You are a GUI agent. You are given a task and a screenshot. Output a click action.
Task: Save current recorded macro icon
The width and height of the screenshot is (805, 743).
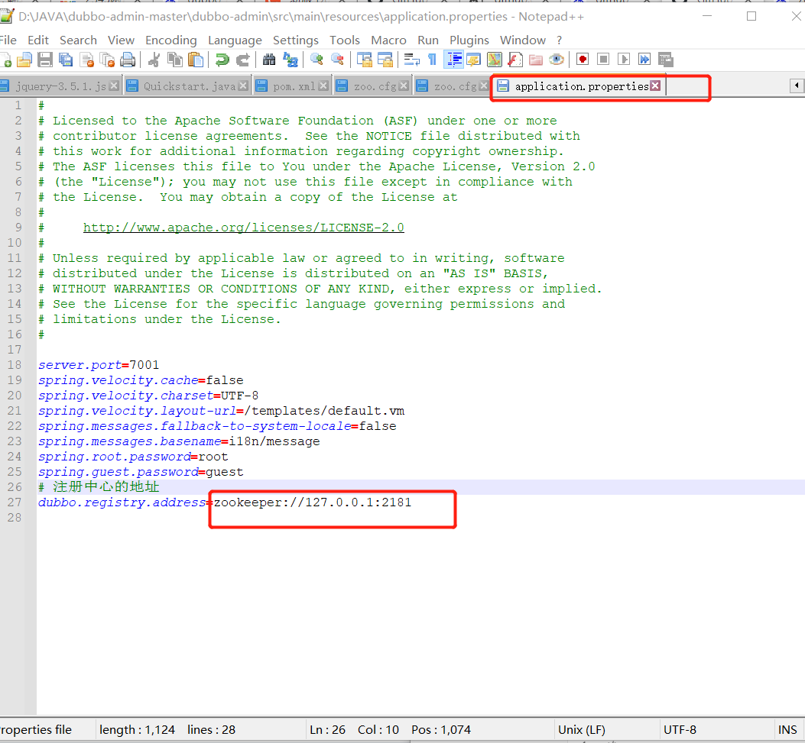pyautogui.click(x=666, y=60)
